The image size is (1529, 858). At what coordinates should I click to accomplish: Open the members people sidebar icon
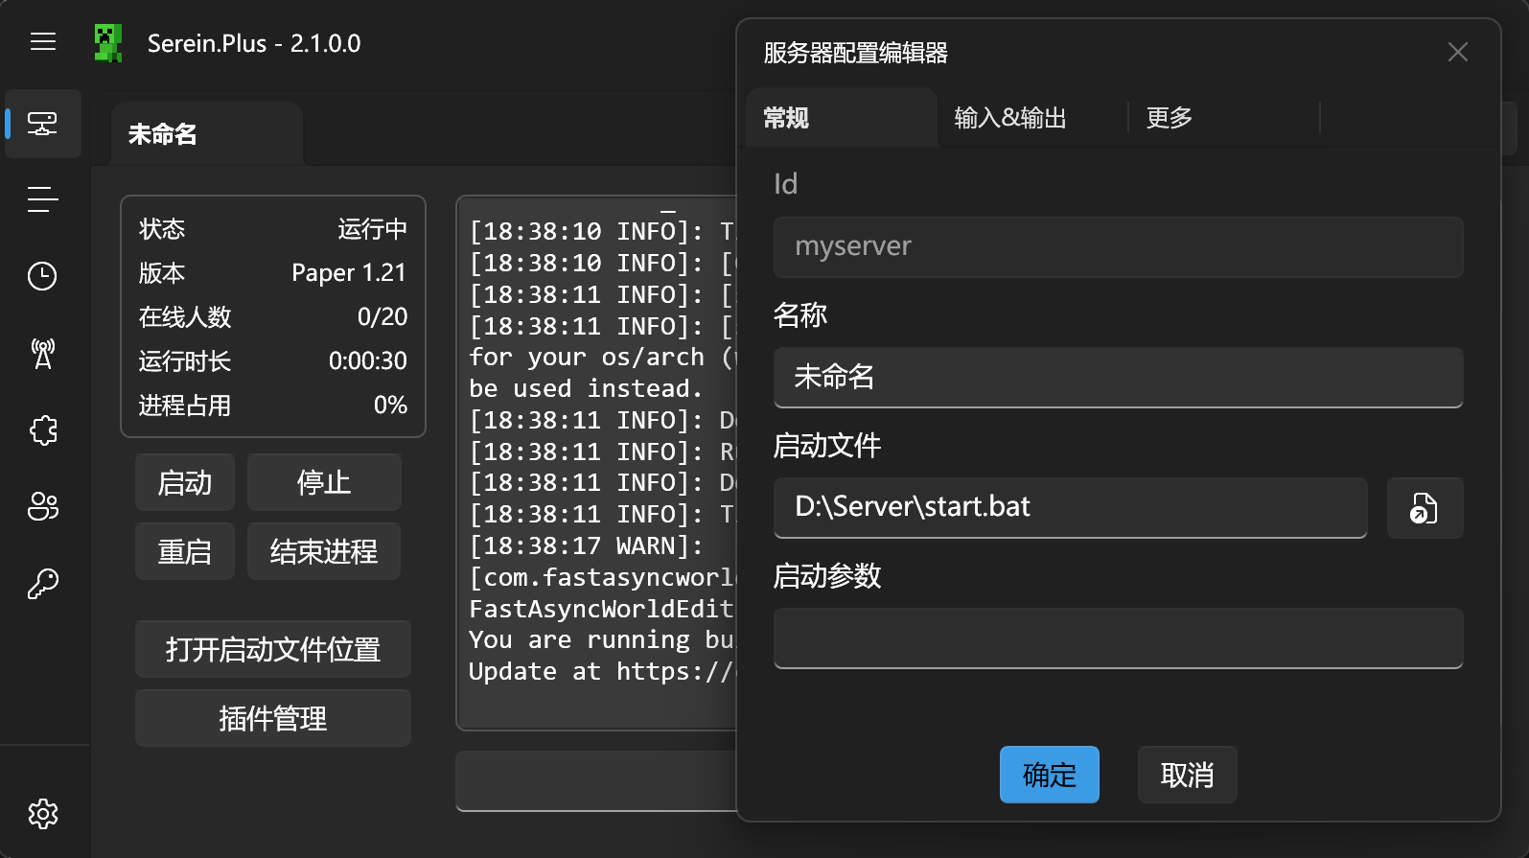click(43, 506)
